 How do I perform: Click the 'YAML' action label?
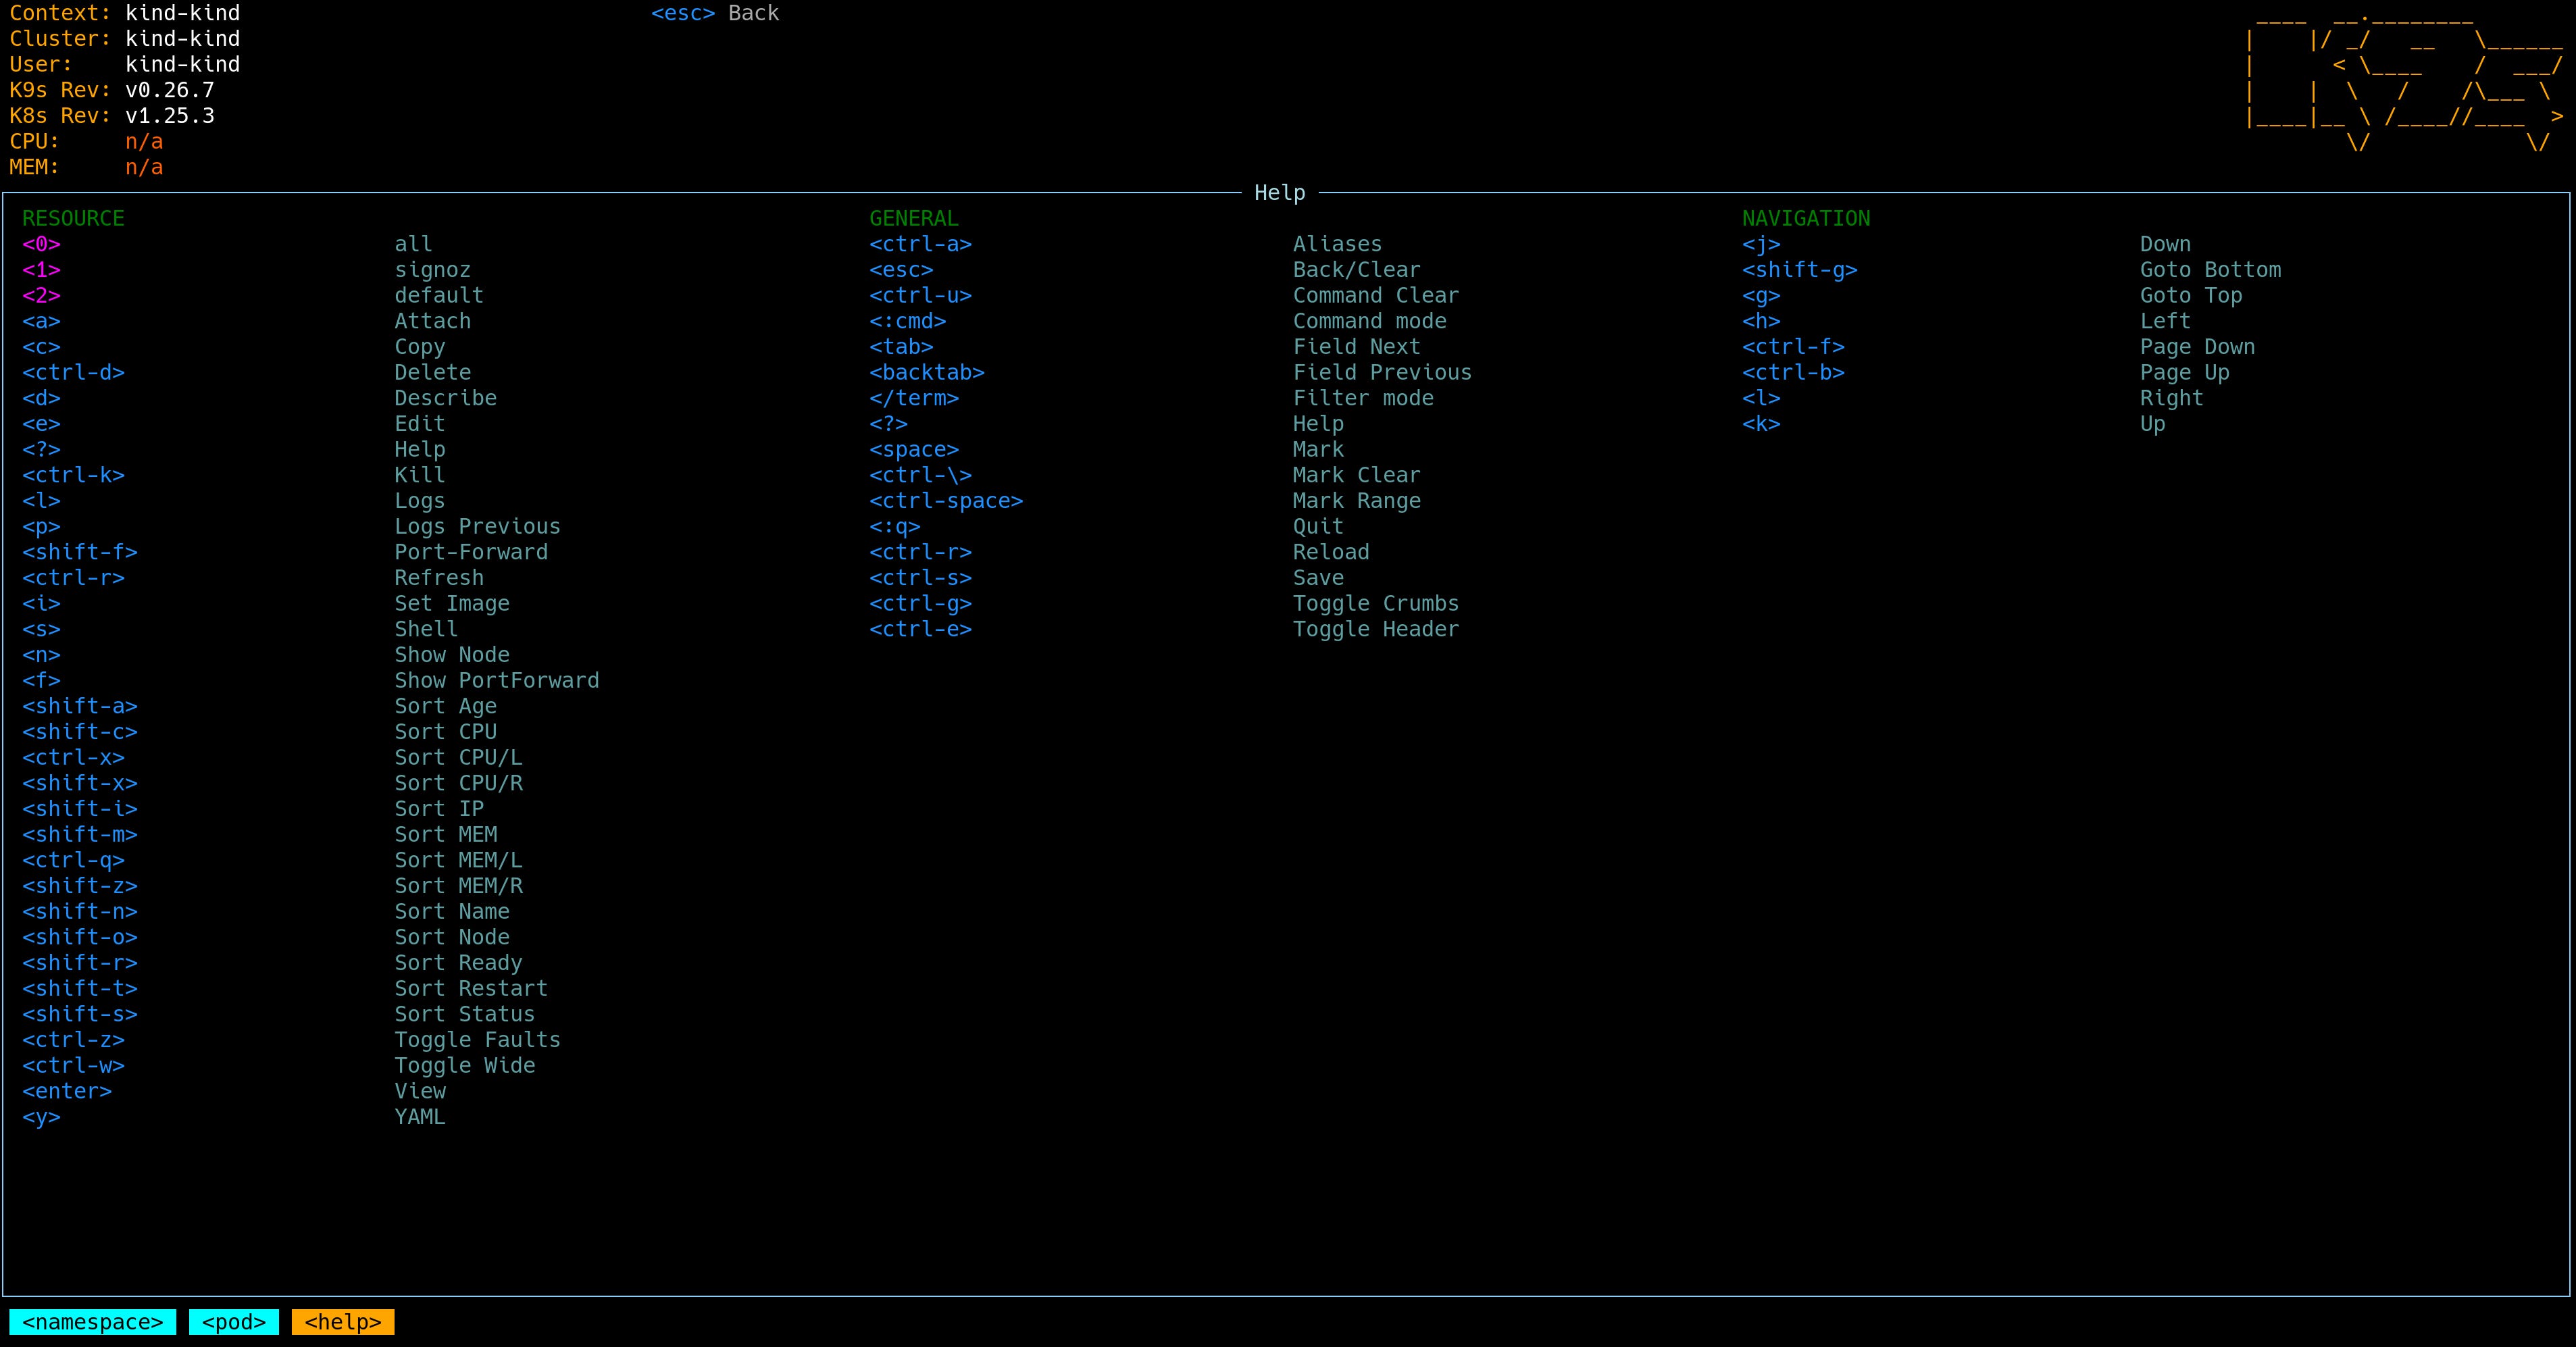(x=420, y=1117)
